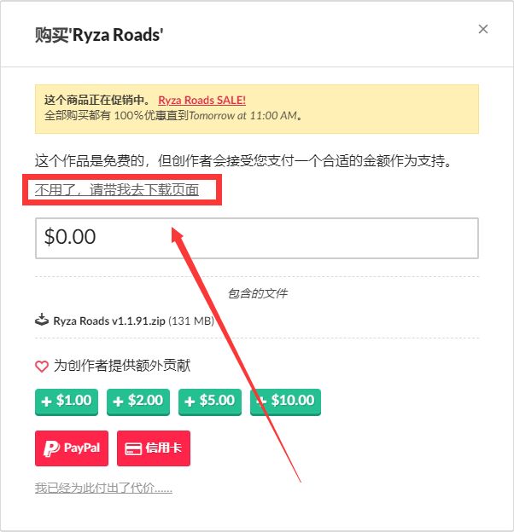Close the 购买'Ryza Roads' dialog
Screen dimensions: 514x532
(482, 29)
